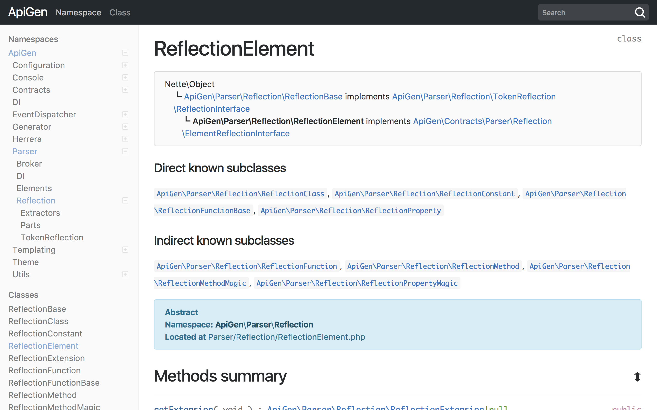Screen dimensions: 657x410
Task: Select the Class menu tab
Action: click(120, 12)
